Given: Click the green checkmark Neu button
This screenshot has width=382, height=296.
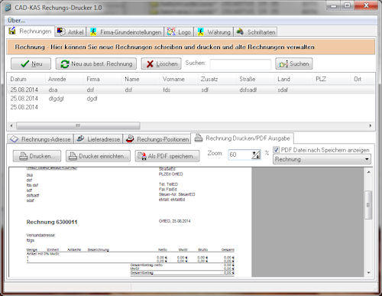Looking at the screenshot, I should pos(31,63).
